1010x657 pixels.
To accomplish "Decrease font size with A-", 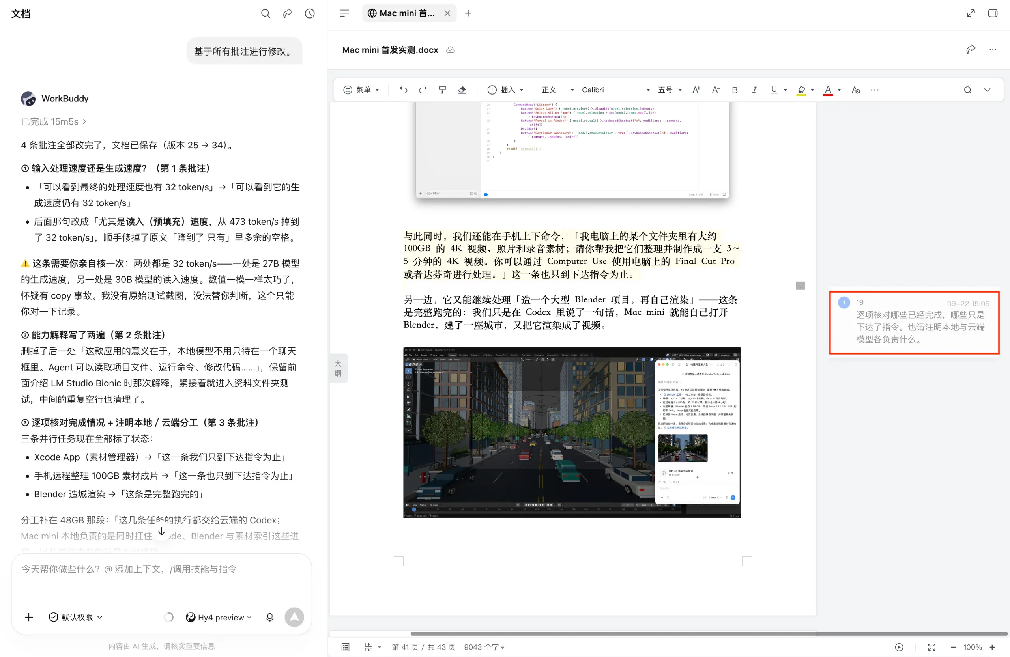I will click(716, 90).
